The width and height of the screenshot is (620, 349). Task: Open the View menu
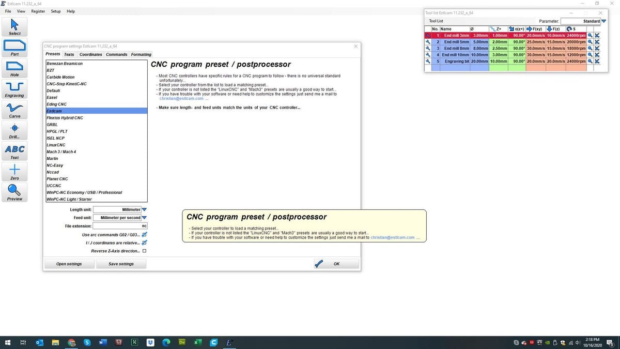(21, 11)
